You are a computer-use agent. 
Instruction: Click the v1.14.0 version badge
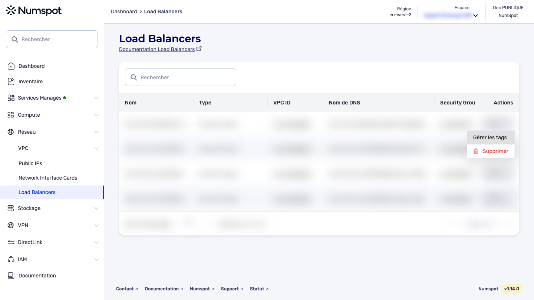pos(512,289)
